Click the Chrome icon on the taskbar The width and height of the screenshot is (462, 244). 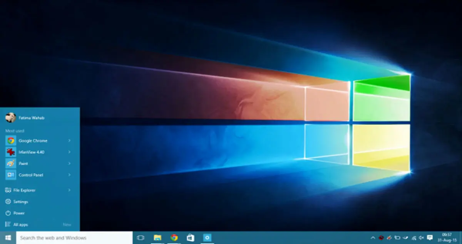click(x=174, y=238)
